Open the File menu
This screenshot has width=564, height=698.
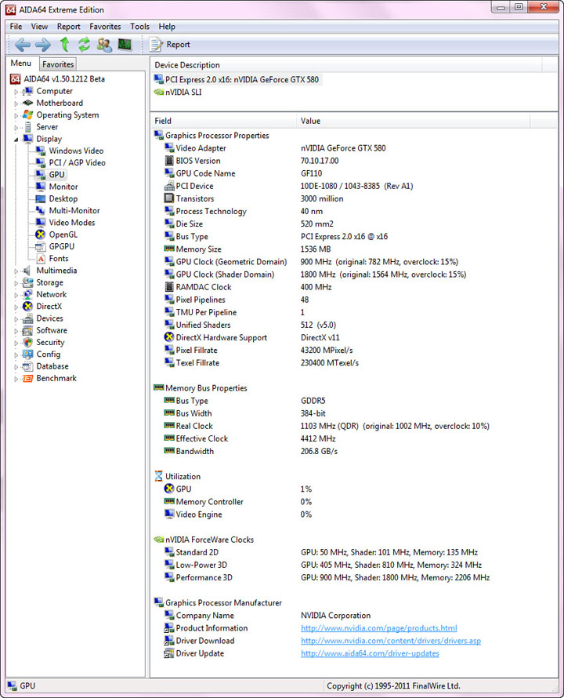pyautogui.click(x=16, y=27)
